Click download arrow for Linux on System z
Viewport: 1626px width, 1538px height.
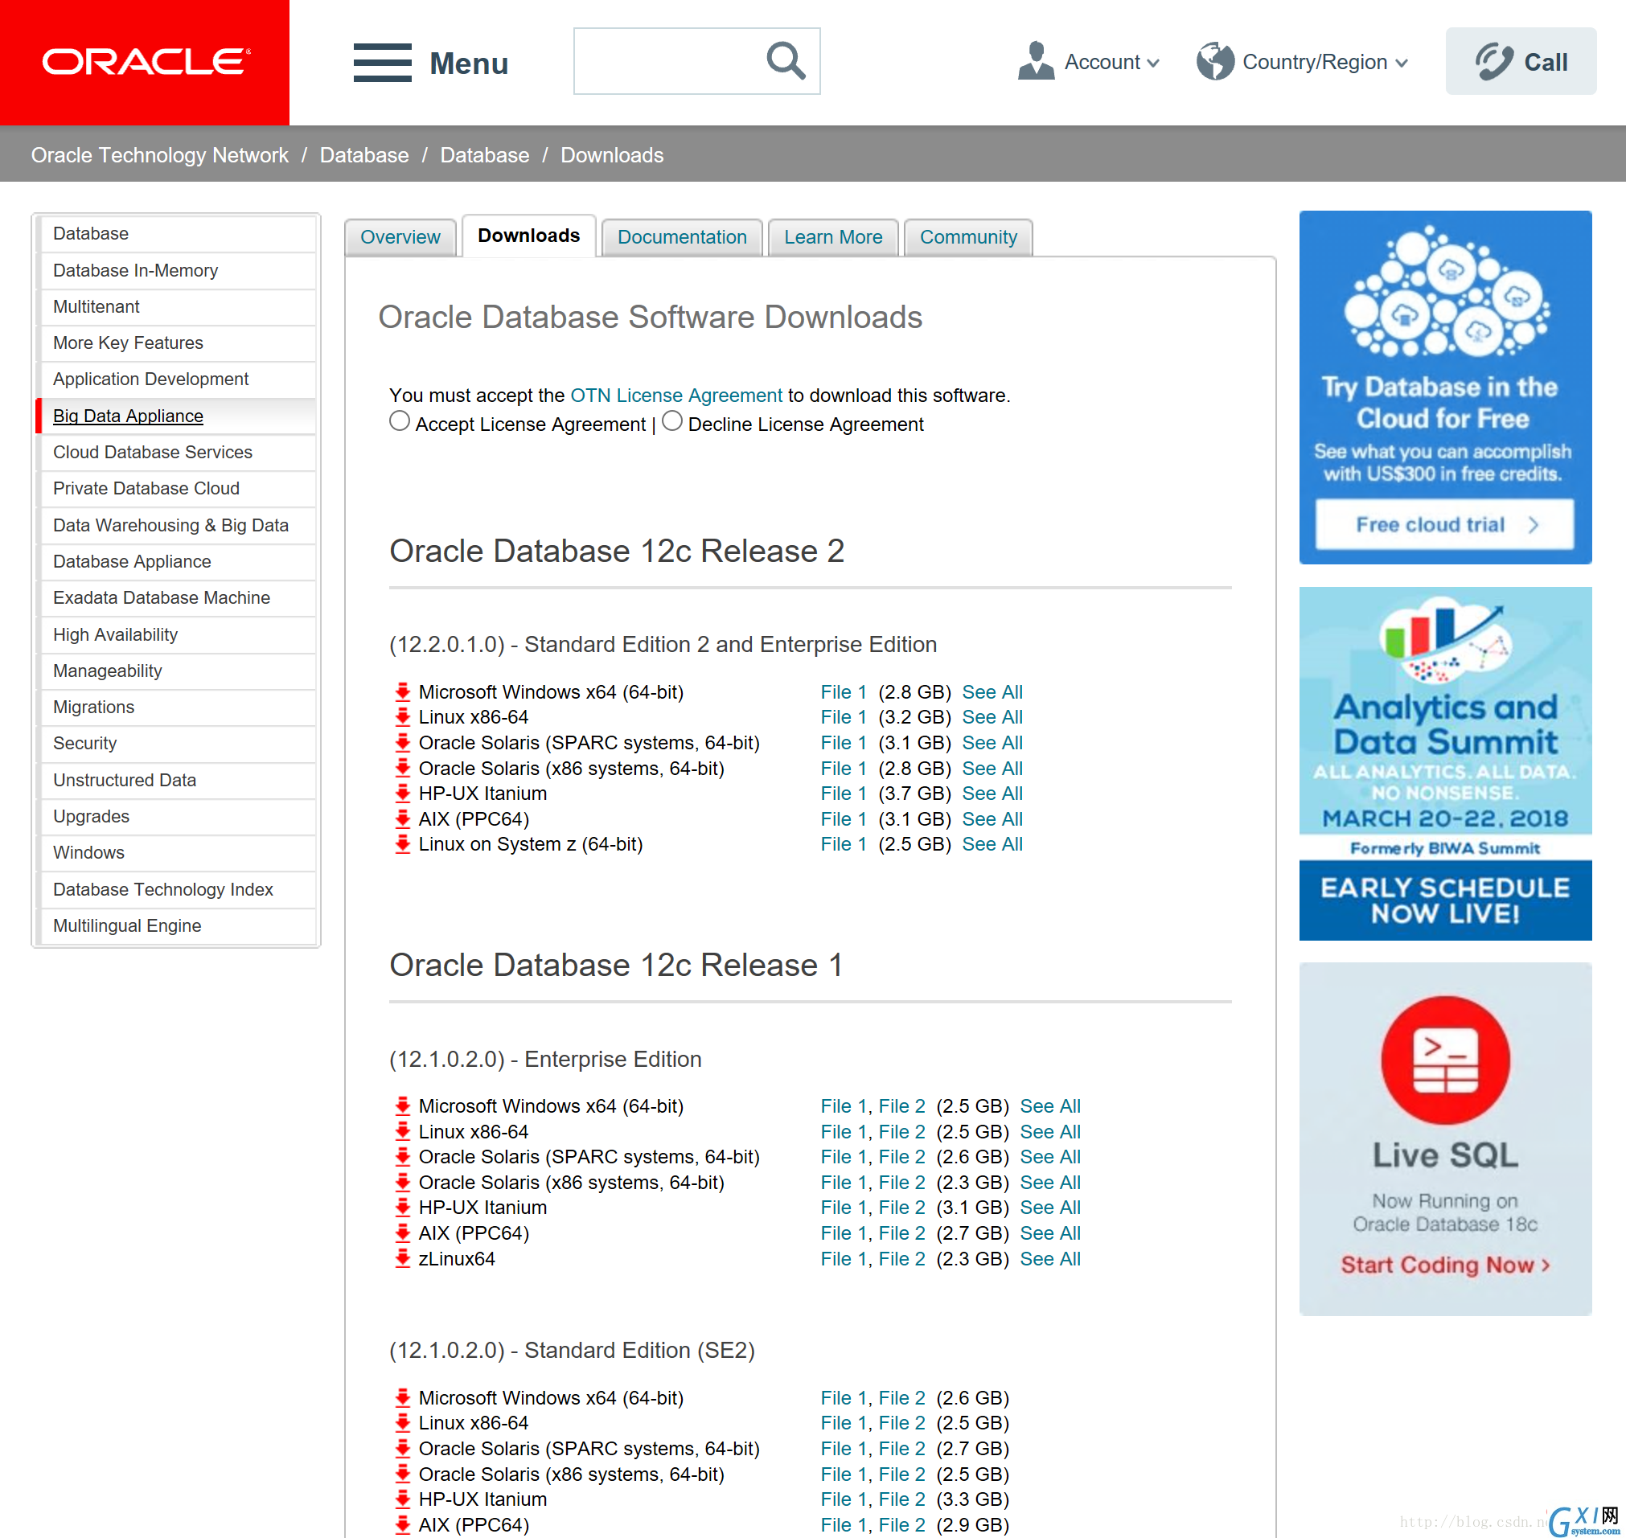(x=403, y=844)
